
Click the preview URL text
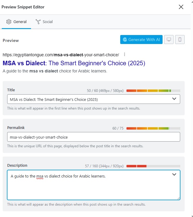coord(61,55)
